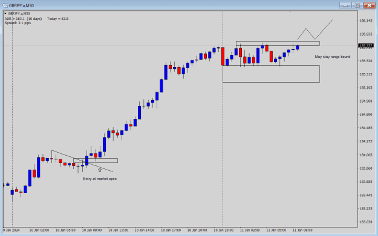
Task: Click the '10 Jan 17:00' time axis label
Action: 171,230
